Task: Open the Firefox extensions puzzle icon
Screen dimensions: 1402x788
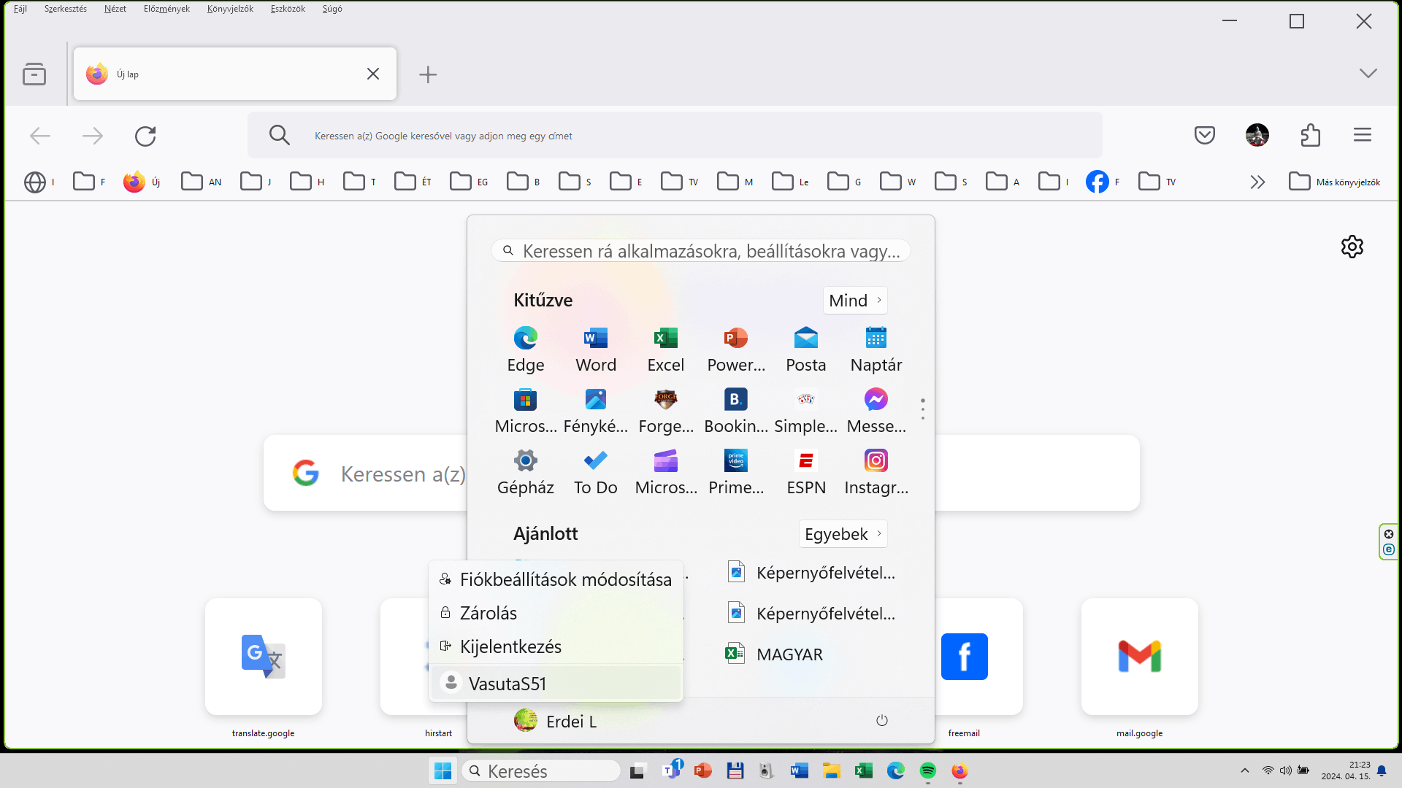Action: point(1310,135)
